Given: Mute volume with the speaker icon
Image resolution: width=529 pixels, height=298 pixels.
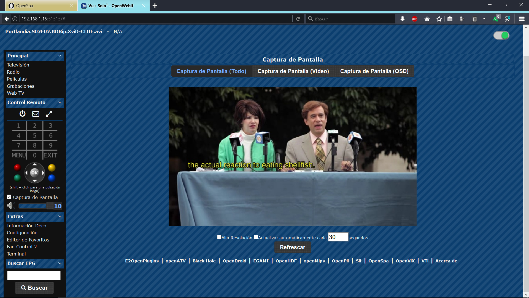Looking at the screenshot, I should pyautogui.click(x=11, y=206).
